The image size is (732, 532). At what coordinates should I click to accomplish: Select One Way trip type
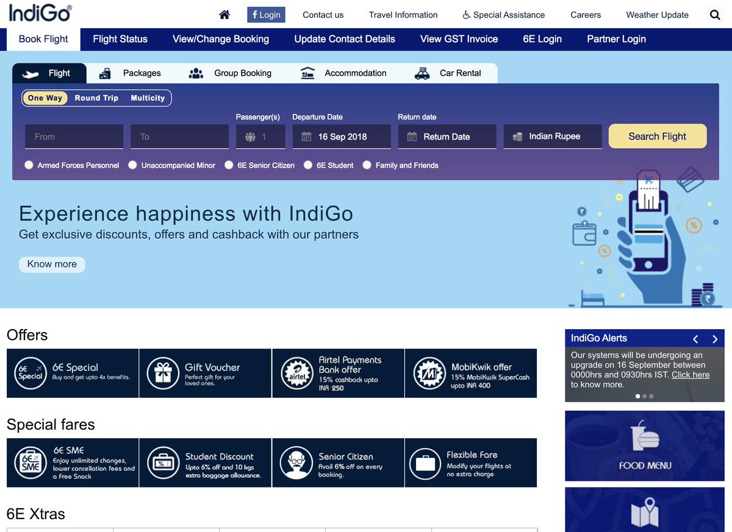45,98
